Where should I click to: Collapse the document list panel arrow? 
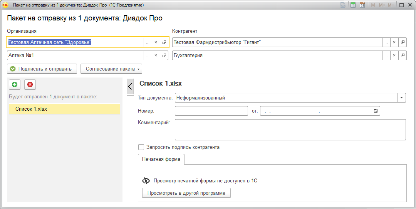tap(130, 86)
